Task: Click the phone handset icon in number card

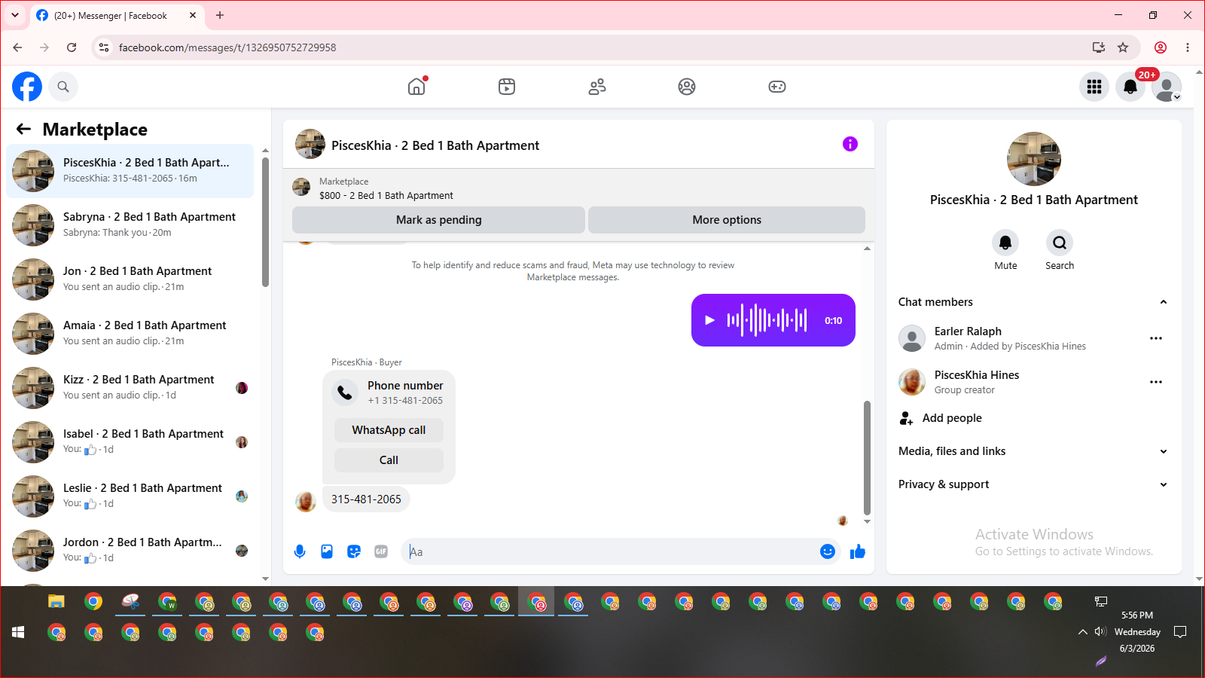Action: [345, 392]
